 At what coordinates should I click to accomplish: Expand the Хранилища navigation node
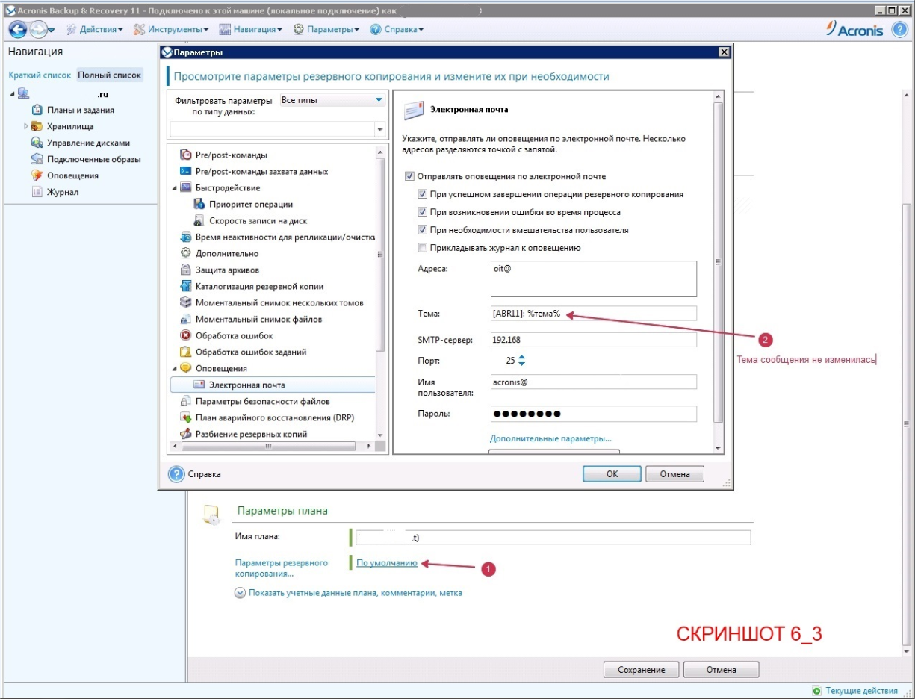(x=25, y=126)
